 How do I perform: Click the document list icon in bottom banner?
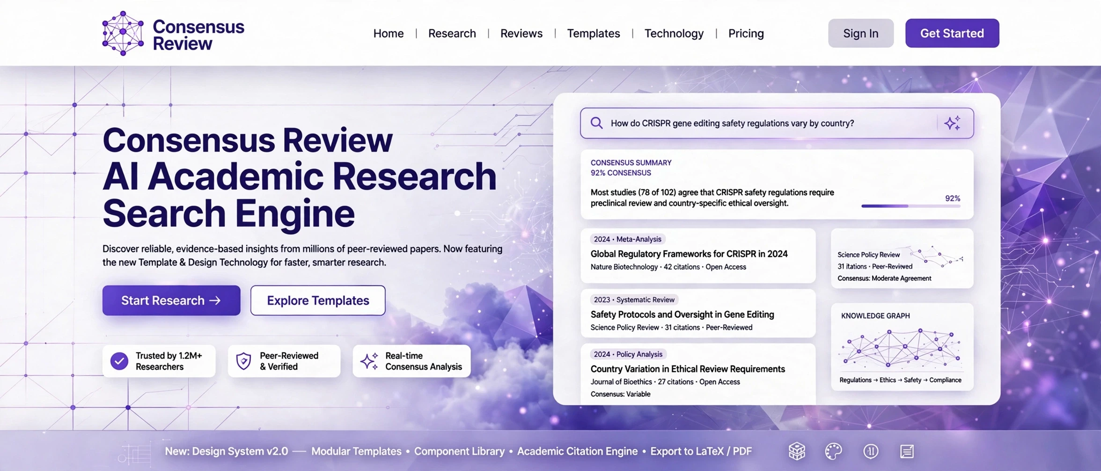(x=907, y=451)
